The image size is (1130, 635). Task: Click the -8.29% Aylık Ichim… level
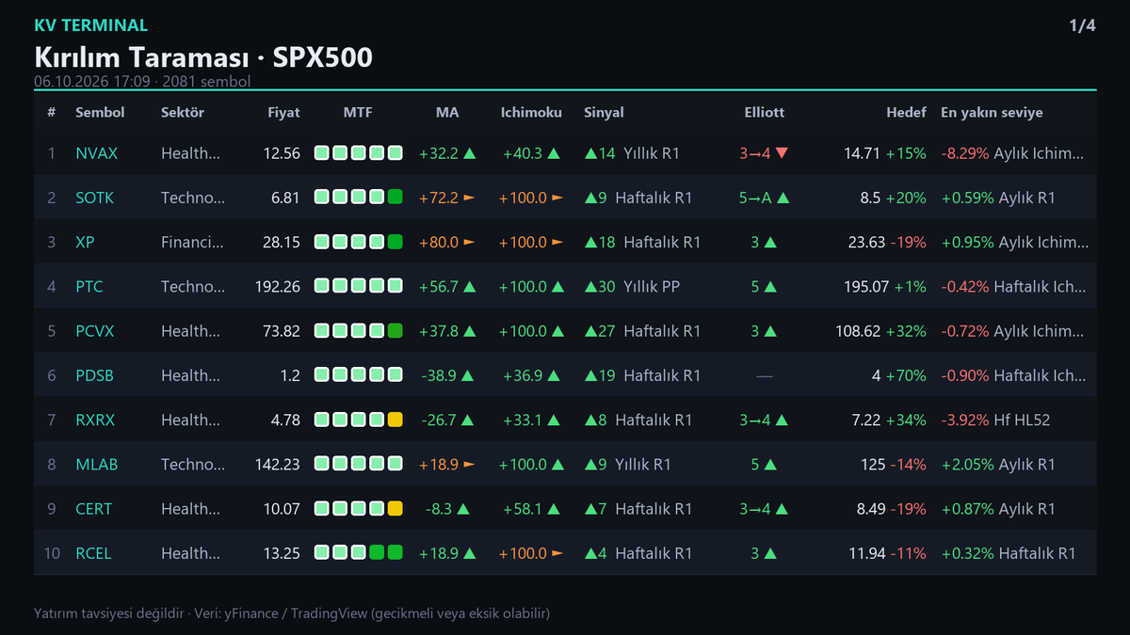pos(1012,153)
